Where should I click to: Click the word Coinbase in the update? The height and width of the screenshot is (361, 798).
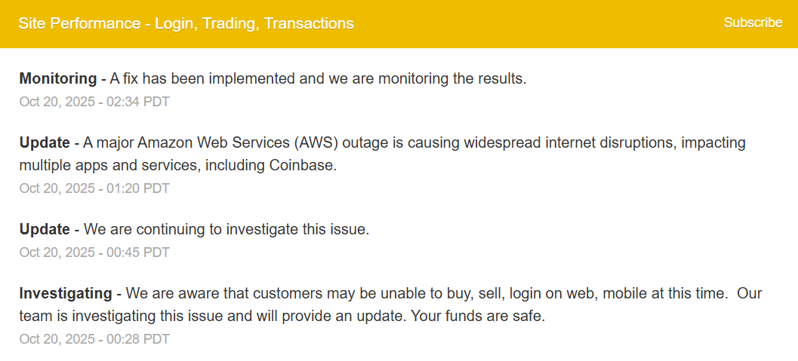pos(303,166)
